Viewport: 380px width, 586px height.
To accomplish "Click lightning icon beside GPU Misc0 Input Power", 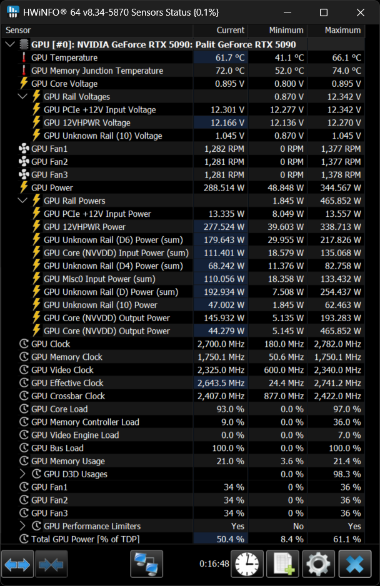I will tap(36, 279).
